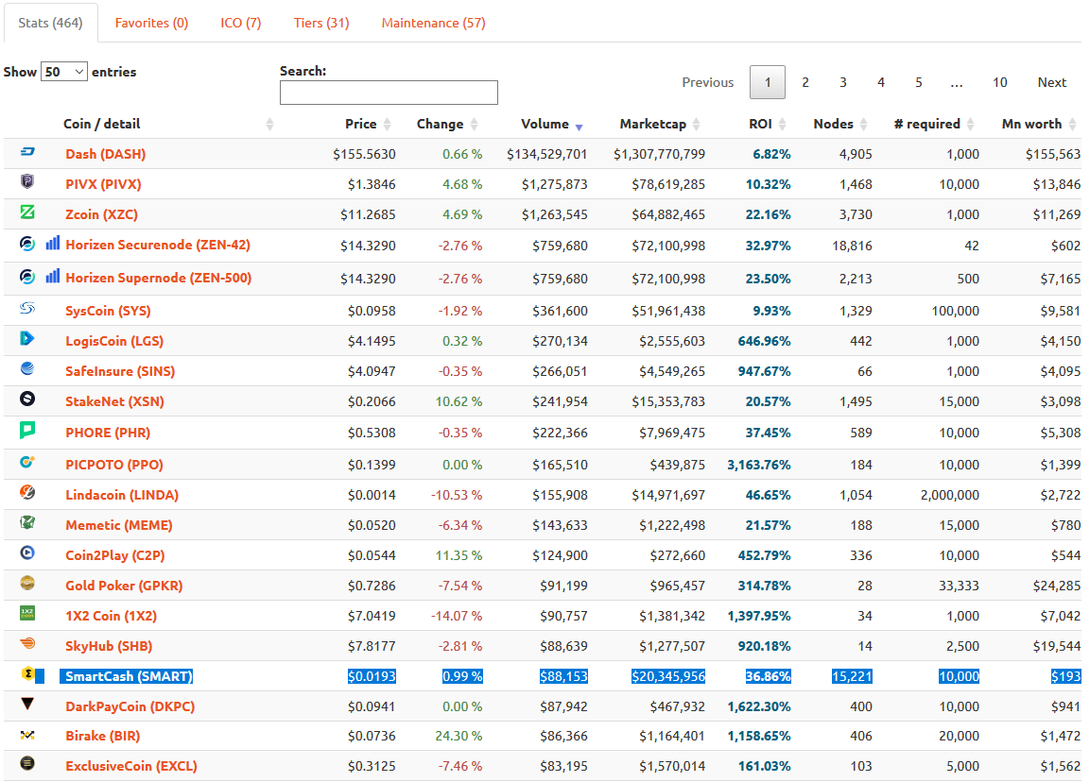Click the DarkPayCoin triangle logo icon
The height and width of the screenshot is (782, 1090).
27,704
